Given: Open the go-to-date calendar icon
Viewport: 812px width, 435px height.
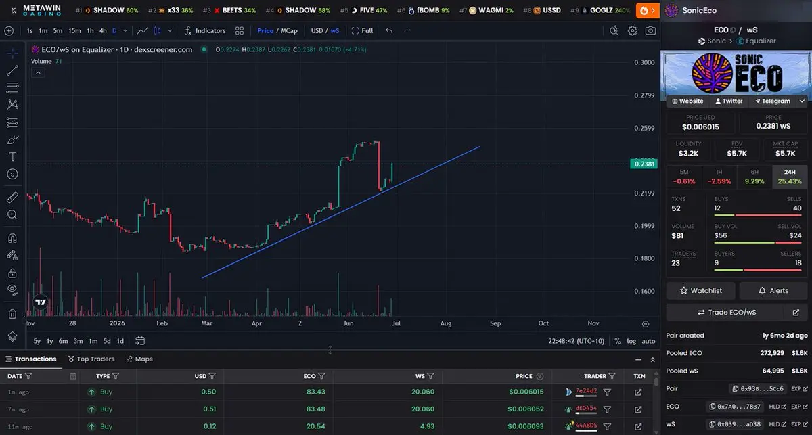Looking at the screenshot, I should [x=140, y=341].
